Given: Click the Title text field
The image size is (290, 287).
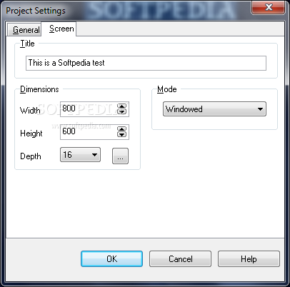Looking at the screenshot, I should coord(146,63).
